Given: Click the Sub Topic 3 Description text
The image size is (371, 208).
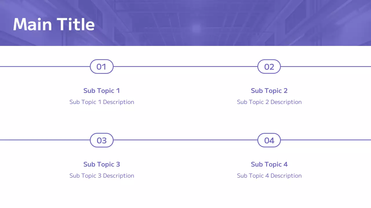Looking at the screenshot, I should 101,176.
